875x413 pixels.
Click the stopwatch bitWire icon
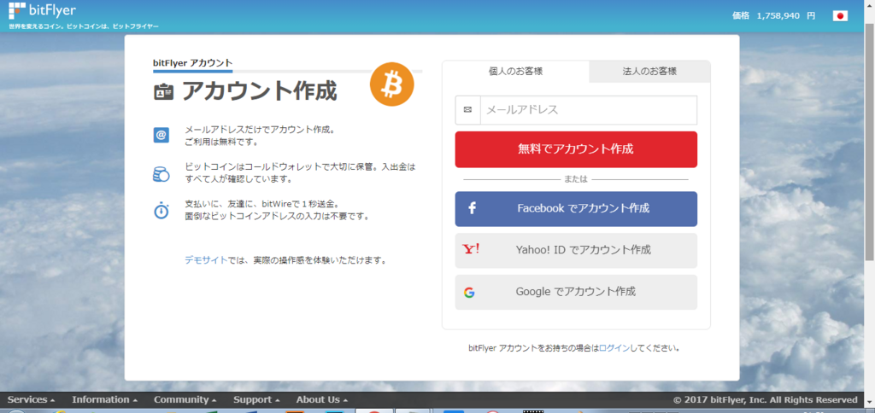(161, 211)
